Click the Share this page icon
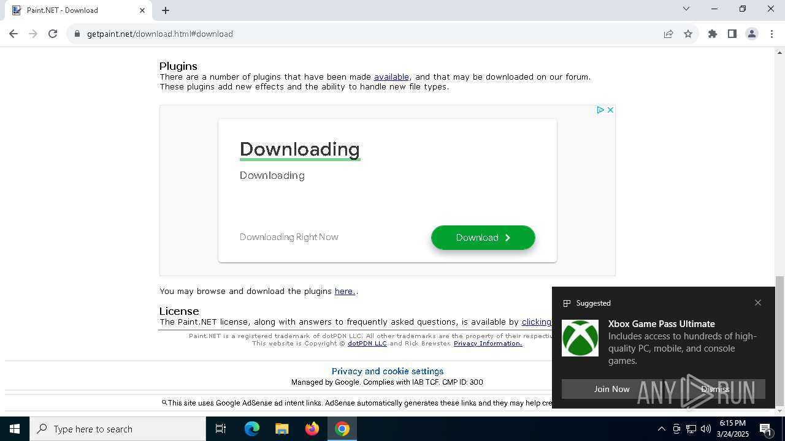 (x=668, y=34)
